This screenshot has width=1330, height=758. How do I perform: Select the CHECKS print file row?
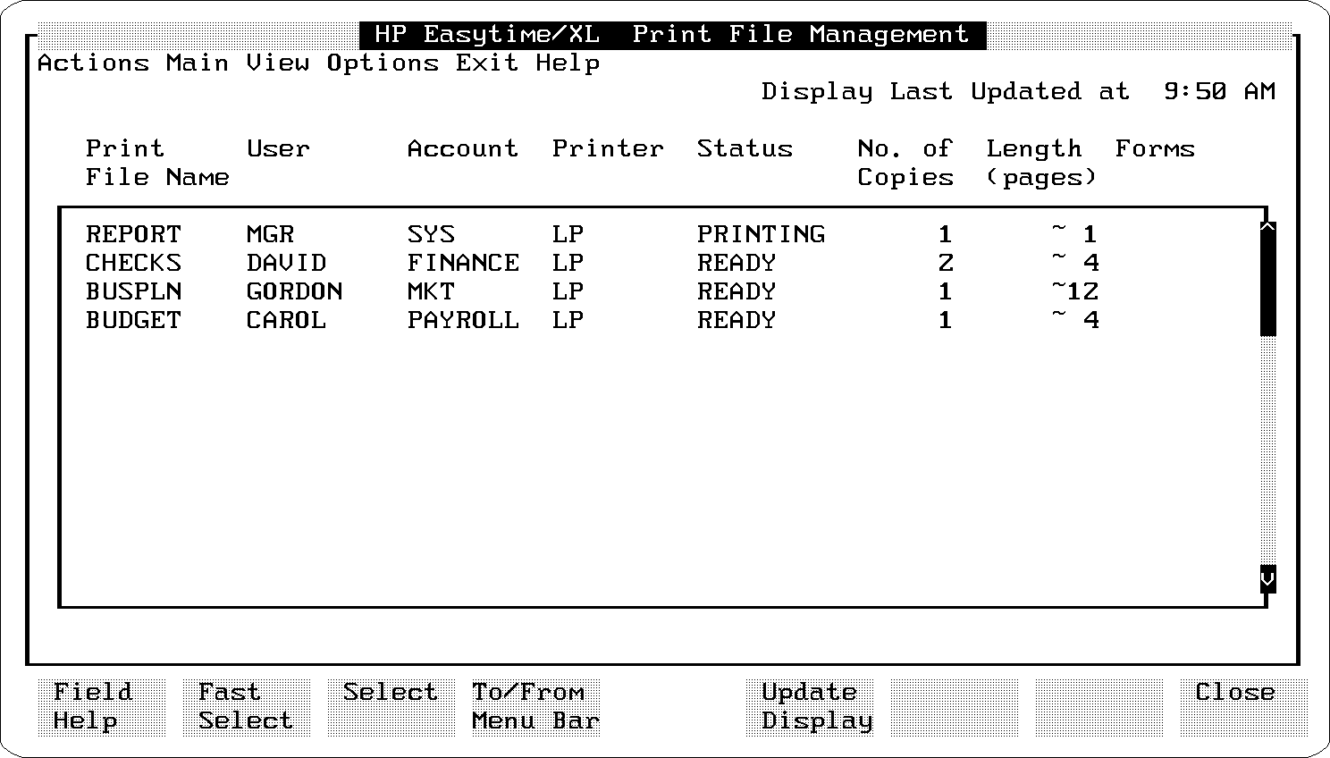click(x=134, y=263)
